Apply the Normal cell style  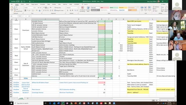pyautogui.click(x=95, y=8)
